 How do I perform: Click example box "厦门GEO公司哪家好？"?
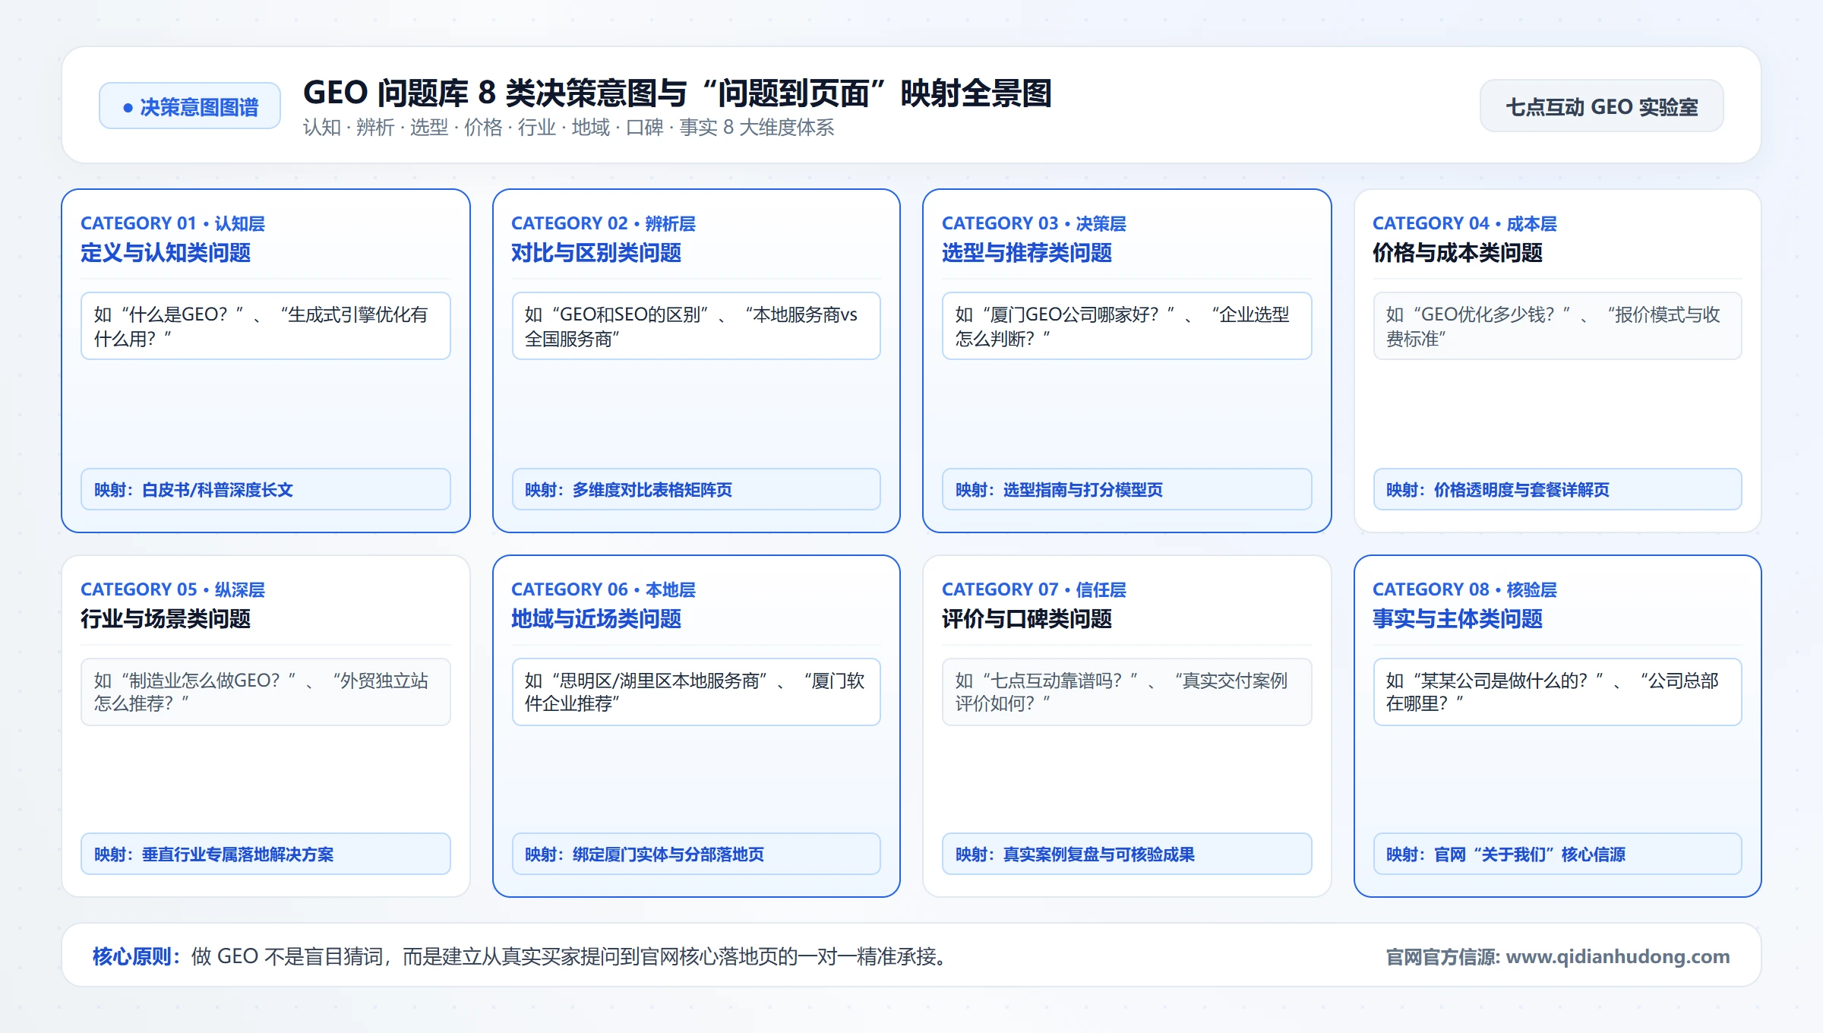(1127, 326)
